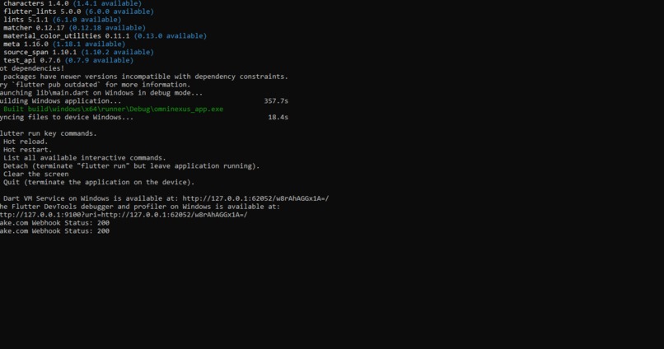664x349 pixels.
Task: Open the DevTools debugger URL line
Action: [x=124, y=215]
